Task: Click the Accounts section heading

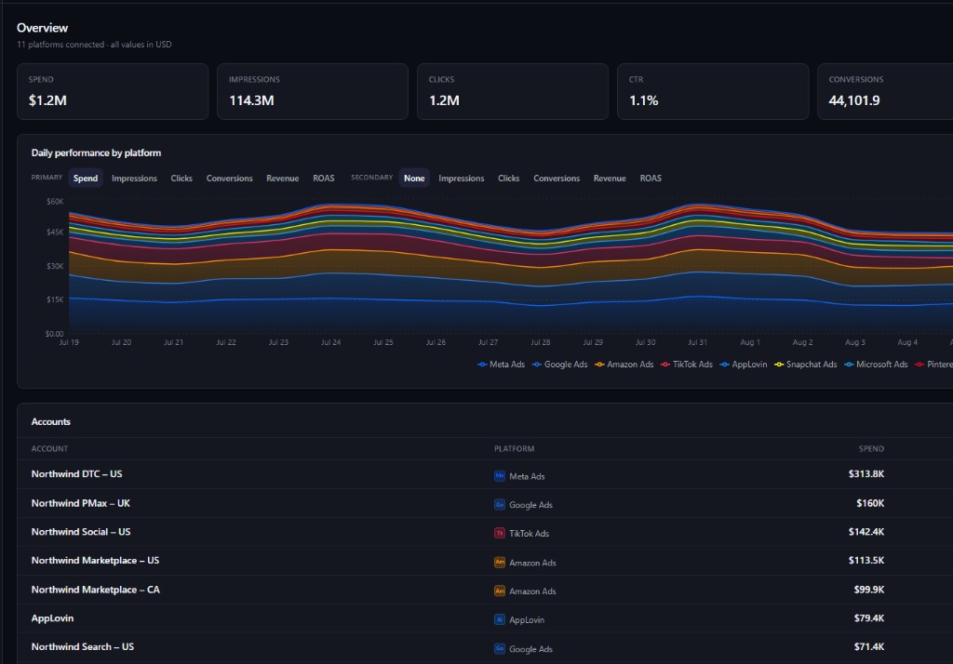Action: [x=51, y=421]
